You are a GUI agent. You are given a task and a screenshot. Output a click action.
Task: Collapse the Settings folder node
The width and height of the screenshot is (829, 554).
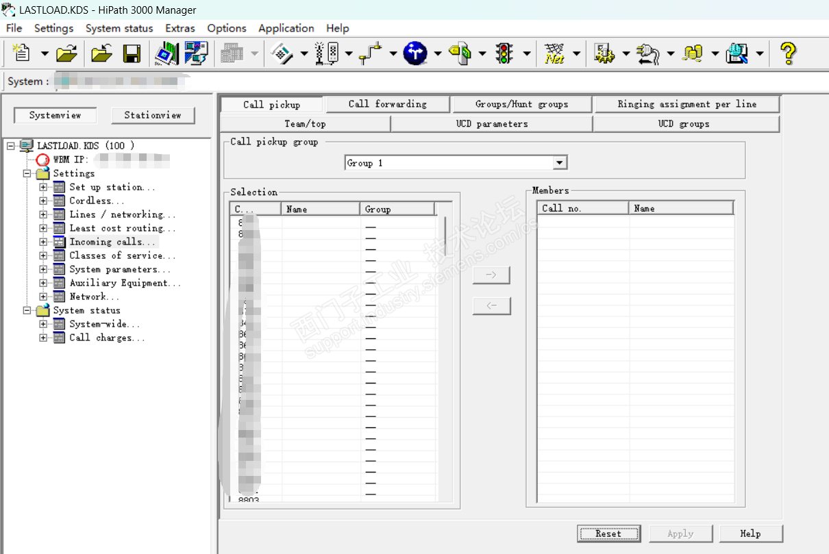[x=27, y=173]
